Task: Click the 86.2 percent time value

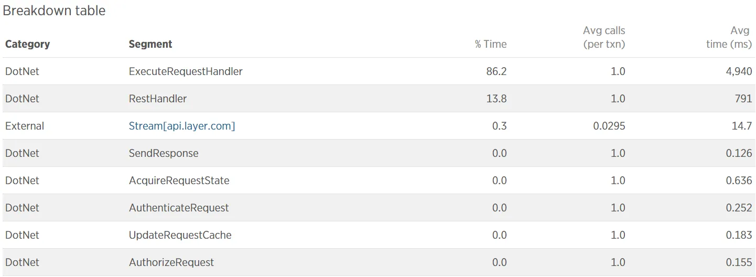Action: tap(496, 71)
